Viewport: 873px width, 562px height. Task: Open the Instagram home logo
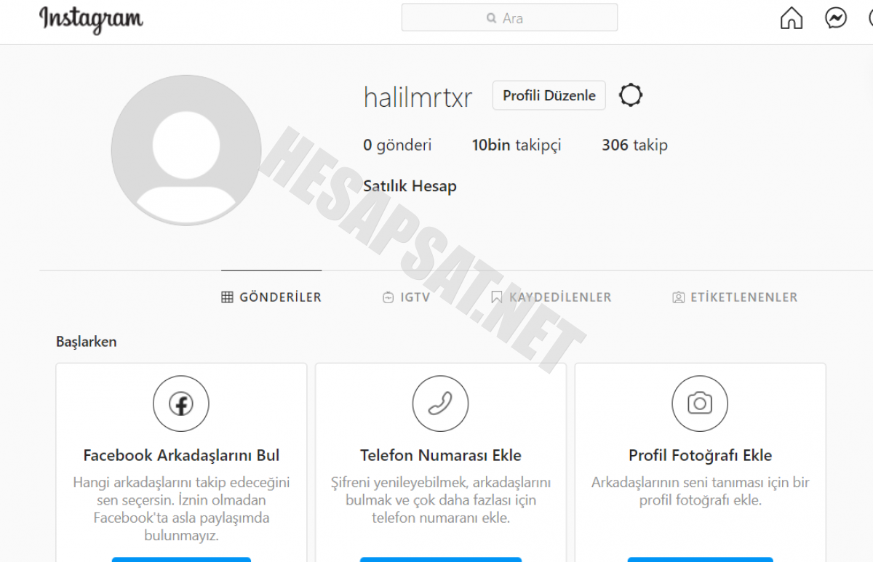91,20
